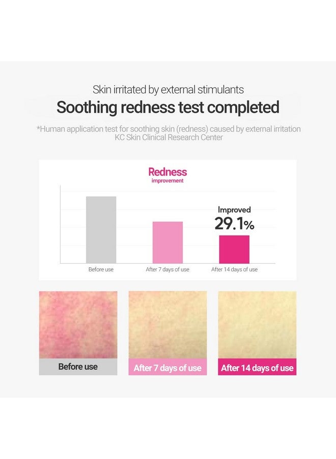Click the 'Redness improvement' chart title

tap(167, 175)
